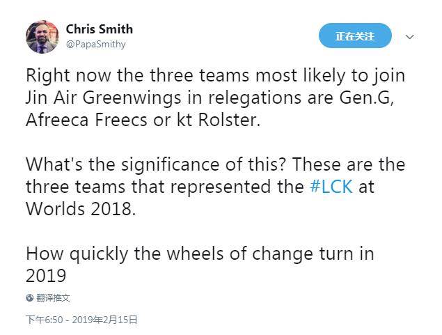The height and width of the screenshot is (335, 442).
Task: Click 翻译推文 to translate the tweet
Action: [53, 297]
